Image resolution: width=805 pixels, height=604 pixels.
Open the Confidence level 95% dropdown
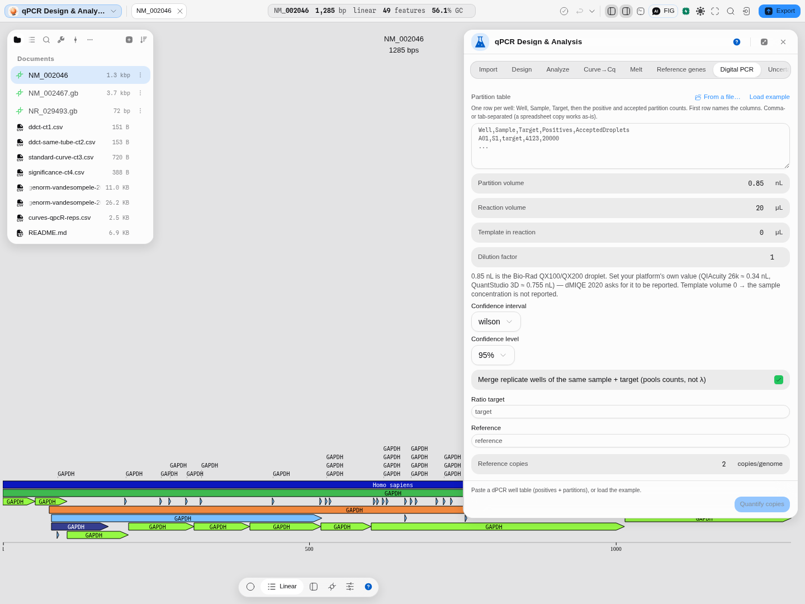click(x=493, y=355)
